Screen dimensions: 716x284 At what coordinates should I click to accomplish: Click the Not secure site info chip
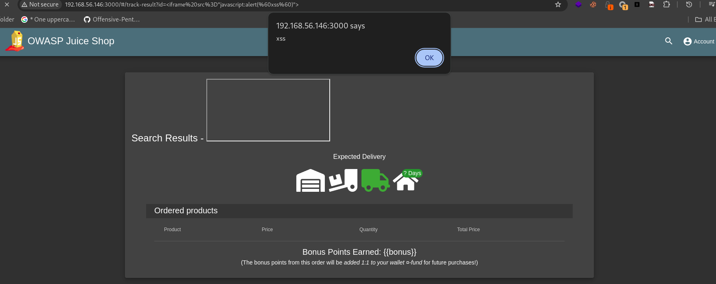click(40, 4)
